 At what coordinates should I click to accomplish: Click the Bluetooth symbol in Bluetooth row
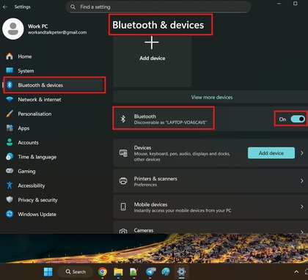pyautogui.click(x=123, y=119)
